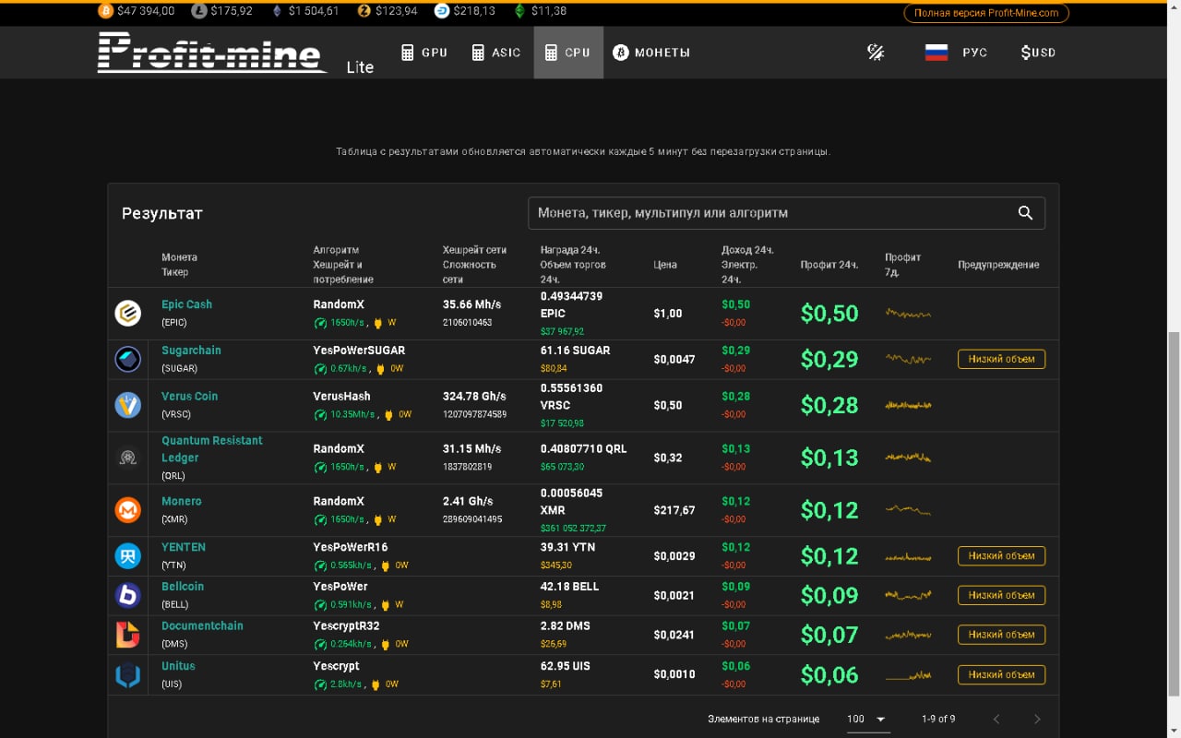Select the CPU calculator tab
Viewport: 1181px width, 738px height.
pyautogui.click(x=568, y=53)
